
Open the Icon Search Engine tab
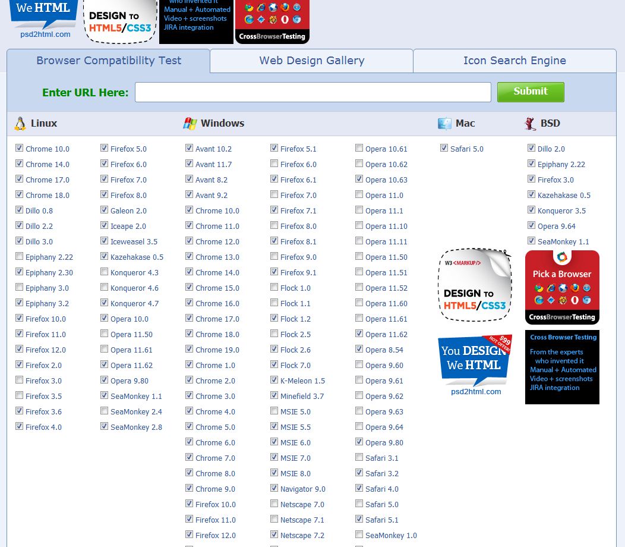(514, 61)
